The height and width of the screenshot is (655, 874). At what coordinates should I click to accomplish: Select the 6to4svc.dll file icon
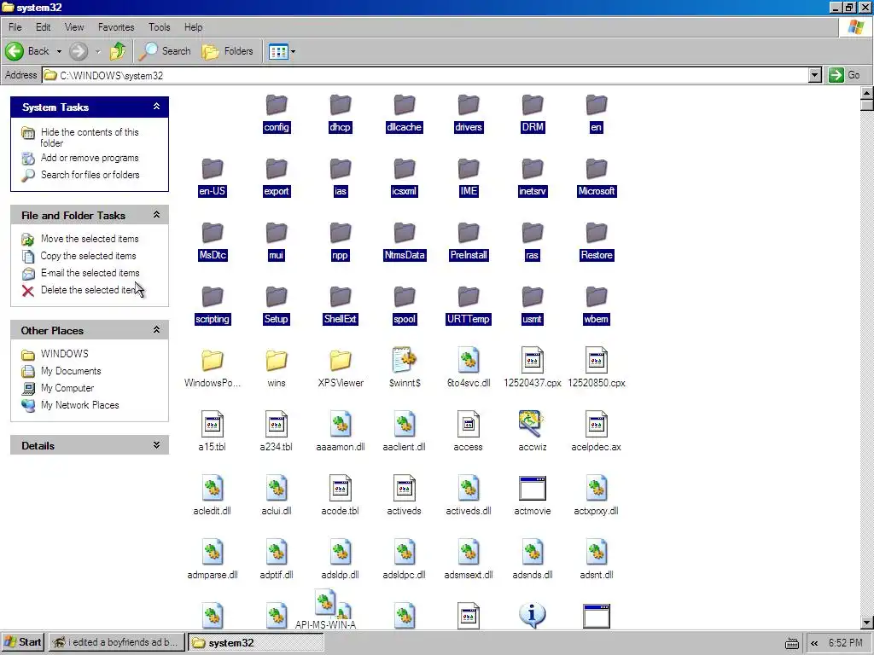(x=469, y=361)
